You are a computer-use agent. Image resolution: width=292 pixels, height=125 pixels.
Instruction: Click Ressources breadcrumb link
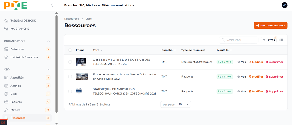72,19
